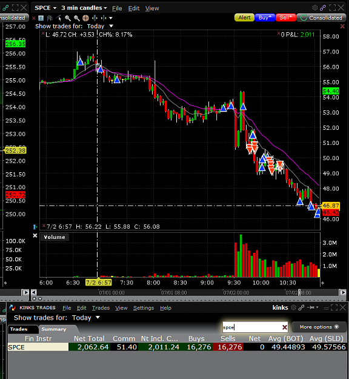
Task: Open the View menu in Kinks Trades window
Action: pos(121,308)
